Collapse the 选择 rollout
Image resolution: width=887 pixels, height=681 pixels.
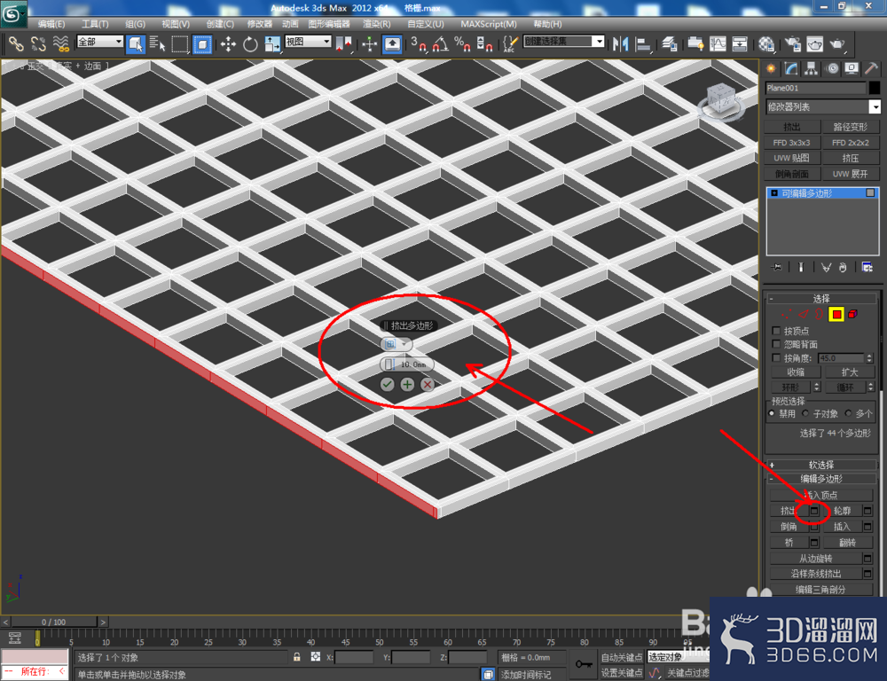pyautogui.click(x=821, y=298)
